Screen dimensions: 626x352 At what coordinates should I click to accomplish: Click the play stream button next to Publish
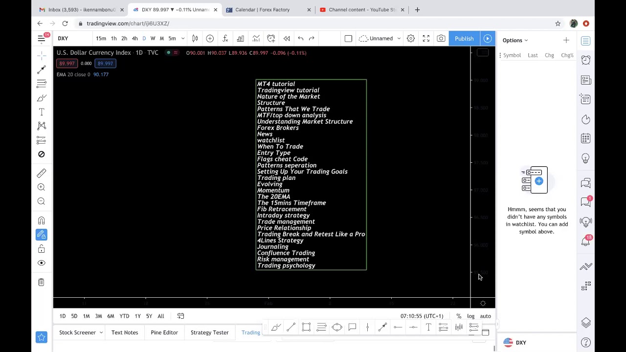pyautogui.click(x=488, y=39)
